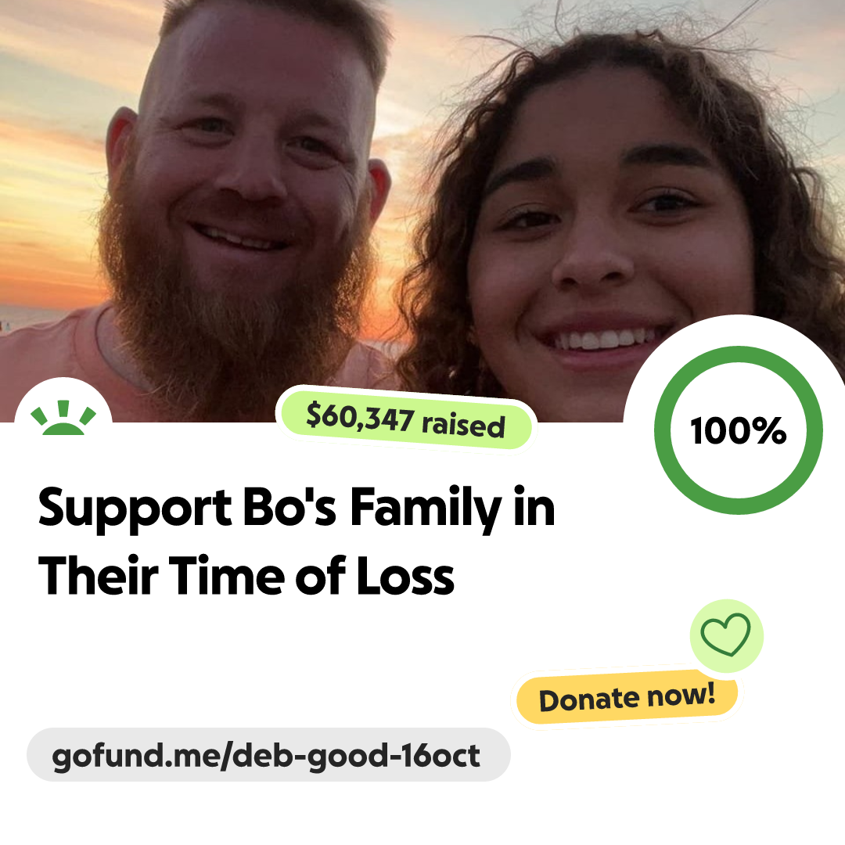Tap the green heart outline icon
This screenshot has height=845, width=845.
[725, 635]
